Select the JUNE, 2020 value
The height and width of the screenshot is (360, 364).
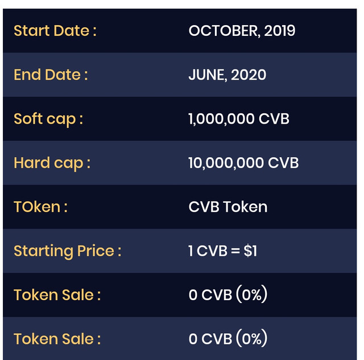point(227,75)
